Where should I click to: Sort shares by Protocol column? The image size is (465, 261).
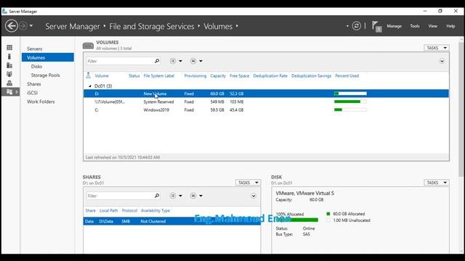pyautogui.click(x=129, y=210)
